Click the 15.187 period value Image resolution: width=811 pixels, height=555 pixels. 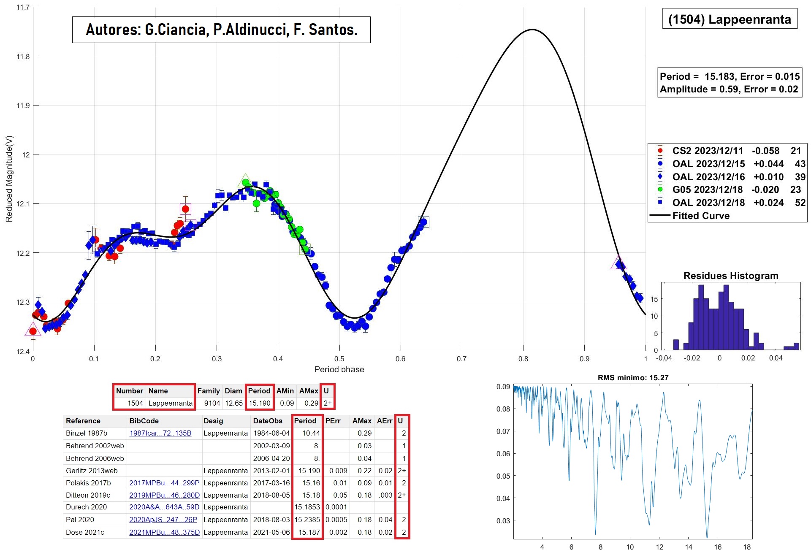point(309,532)
